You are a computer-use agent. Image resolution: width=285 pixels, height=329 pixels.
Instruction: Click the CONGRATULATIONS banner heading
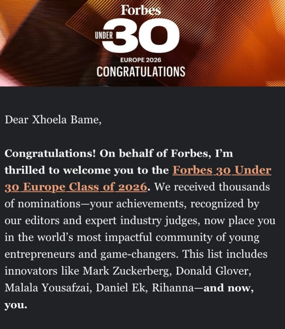coord(141,72)
